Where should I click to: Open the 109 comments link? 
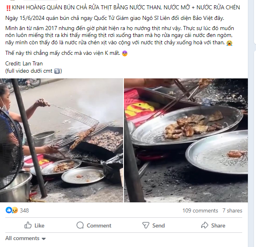click(200, 210)
